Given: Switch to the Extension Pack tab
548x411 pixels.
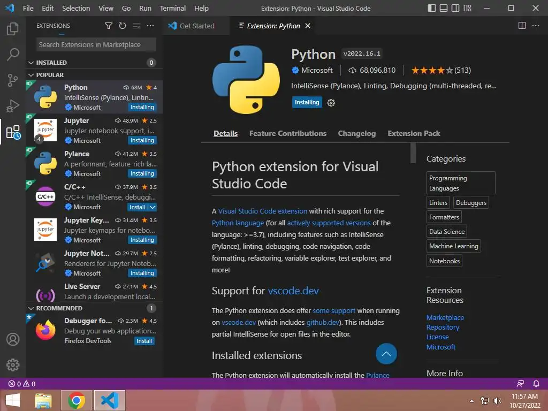Looking at the screenshot, I should point(414,133).
